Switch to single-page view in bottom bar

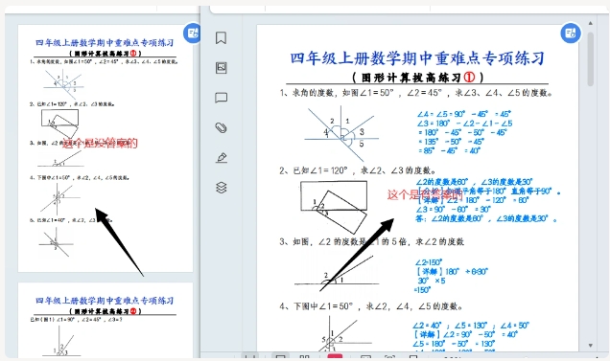[280, 357]
